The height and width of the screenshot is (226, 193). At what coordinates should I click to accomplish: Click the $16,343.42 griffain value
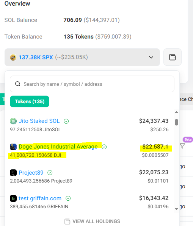tap(154, 198)
